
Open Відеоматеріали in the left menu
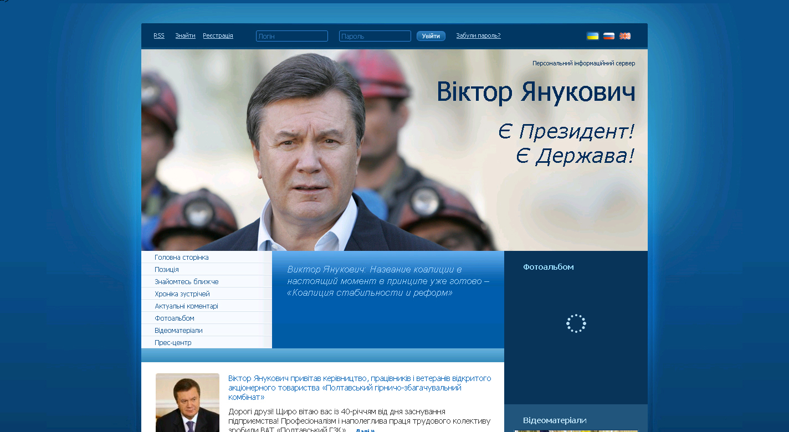[x=178, y=331]
